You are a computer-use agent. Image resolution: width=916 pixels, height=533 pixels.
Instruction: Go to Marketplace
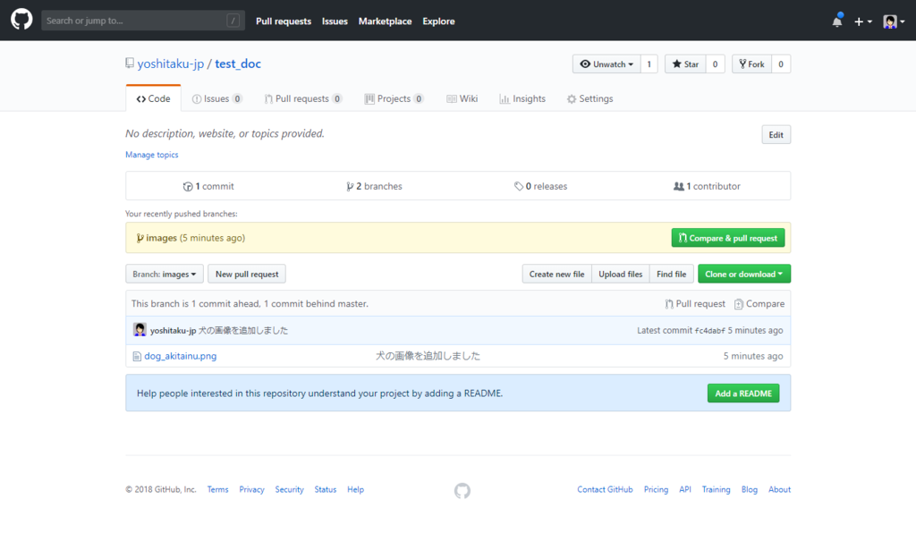tap(385, 21)
